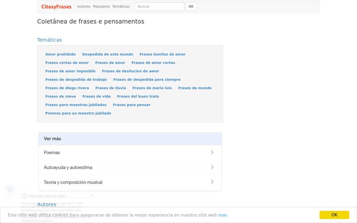Open the CitasyFrases home logo
This screenshot has height=223, width=357.
pyautogui.click(x=56, y=6)
